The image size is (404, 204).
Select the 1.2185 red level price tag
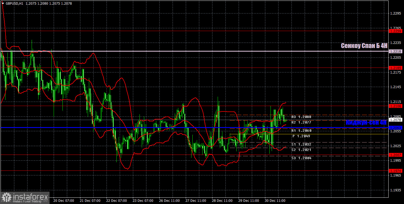396,68
